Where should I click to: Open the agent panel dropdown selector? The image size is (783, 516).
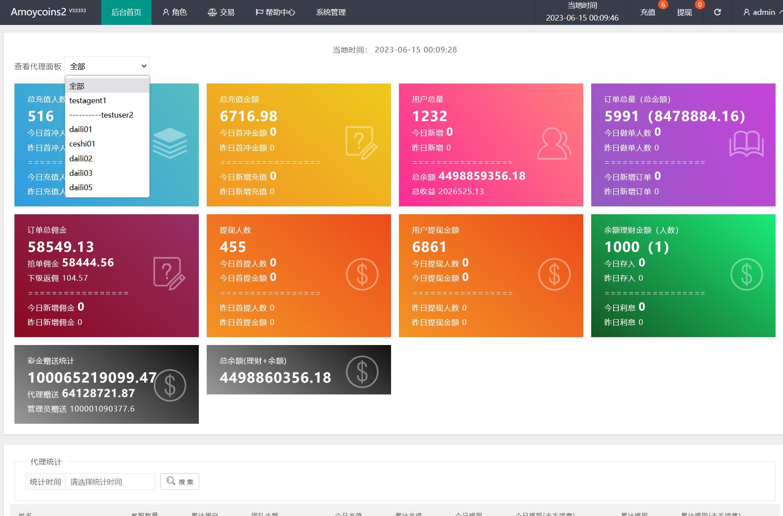pos(107,66)
